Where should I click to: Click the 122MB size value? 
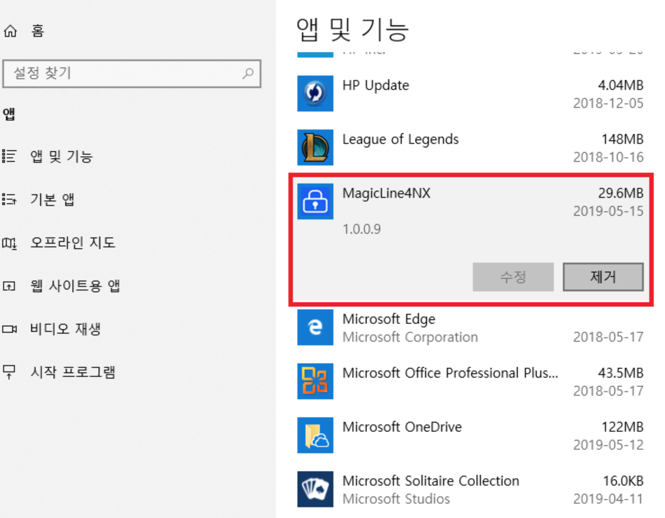point(623,427)
